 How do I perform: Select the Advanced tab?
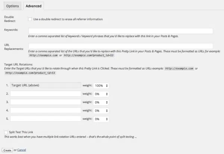coord(33,6)
